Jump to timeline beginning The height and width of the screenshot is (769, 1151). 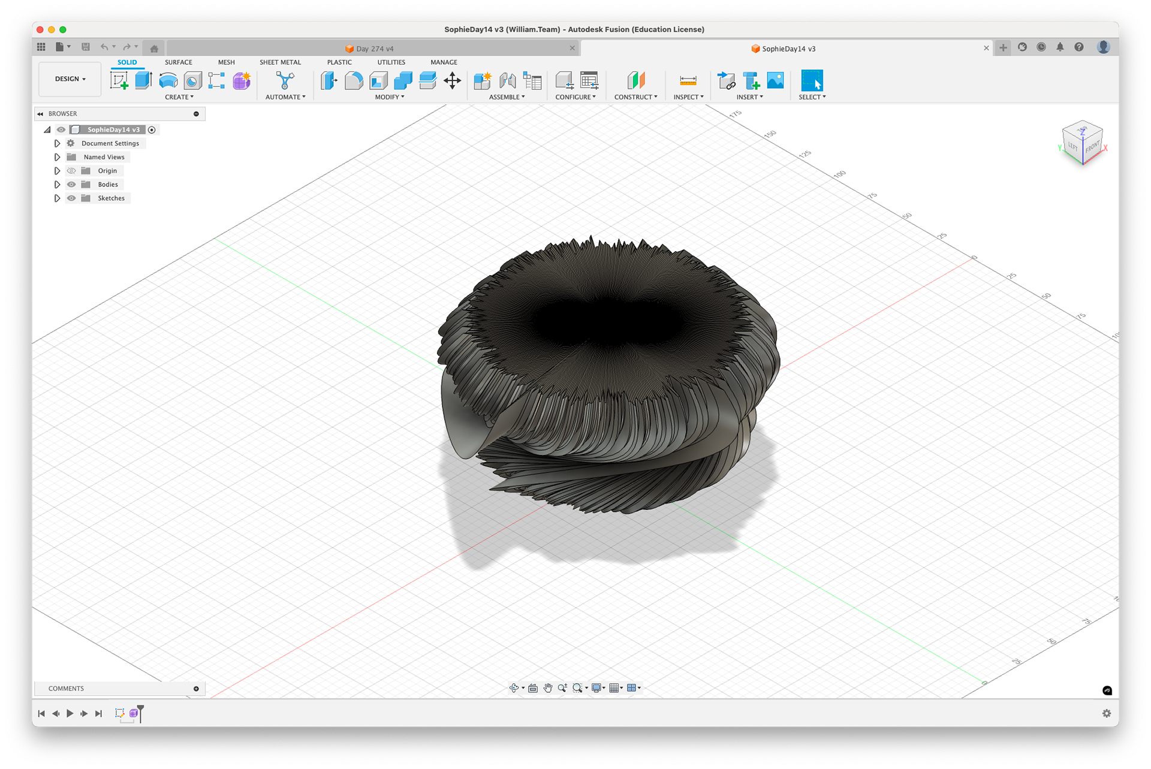[x=41, y=713]
